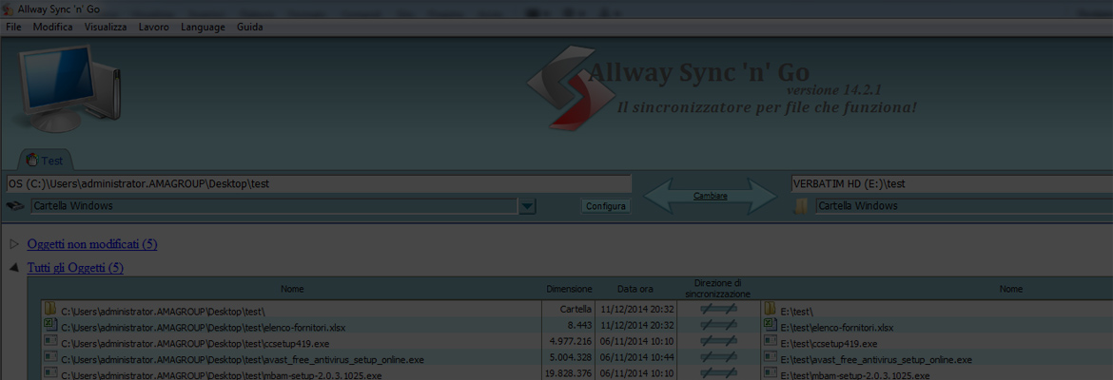
Task: Click the folder icon for C:\...\Desktop\test\
Action: (49, 309)
